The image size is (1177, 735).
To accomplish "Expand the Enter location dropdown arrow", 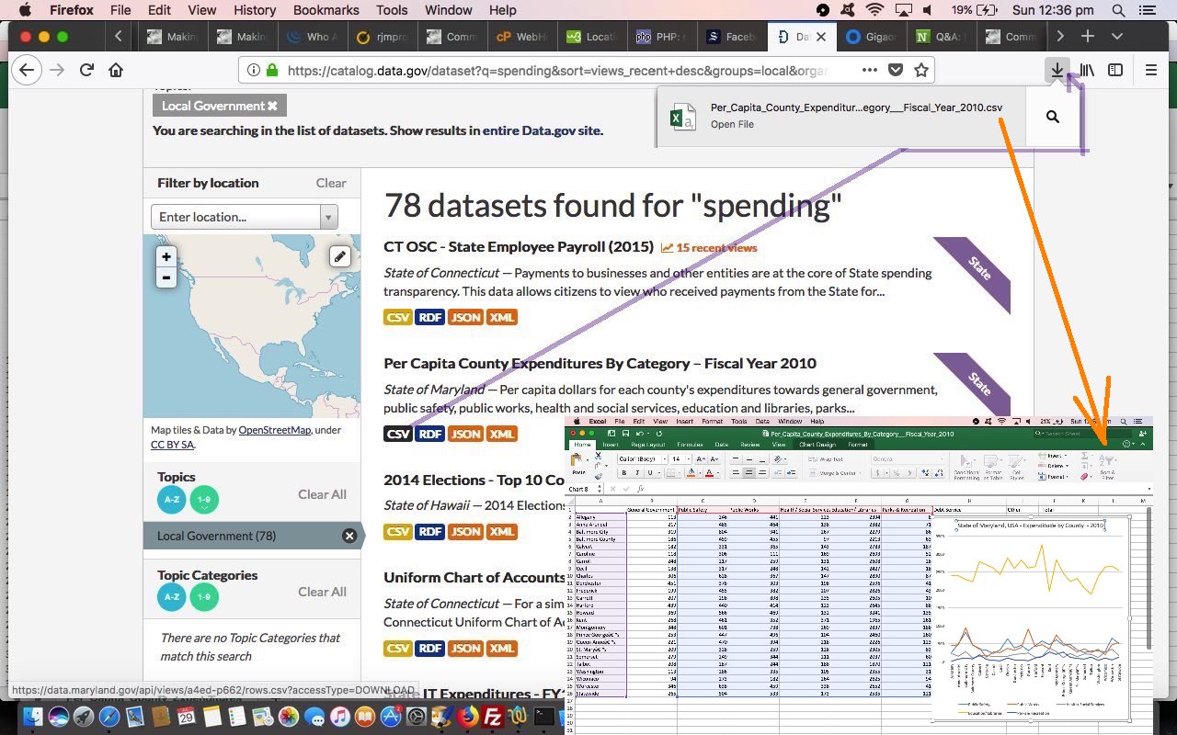I will click(328, 217).
